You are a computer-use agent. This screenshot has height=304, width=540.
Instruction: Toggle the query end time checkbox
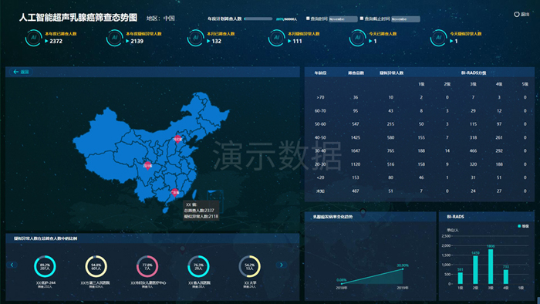(362, 19)
